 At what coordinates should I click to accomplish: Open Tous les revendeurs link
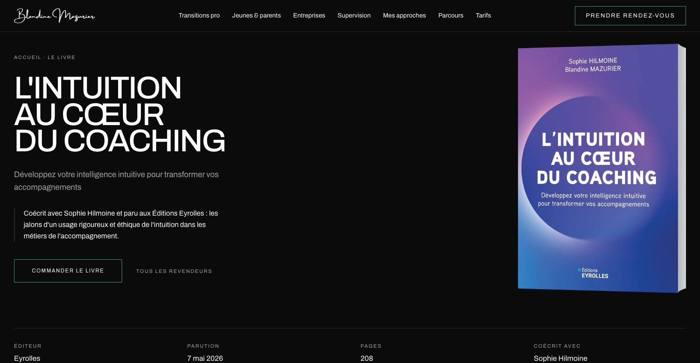(174, 271)
